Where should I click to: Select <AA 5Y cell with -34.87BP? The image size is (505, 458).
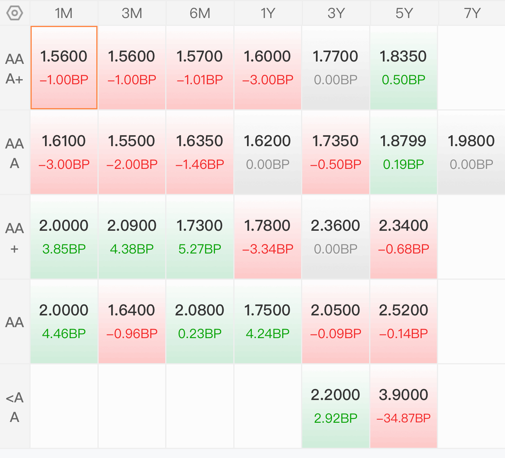coord(404,406)
